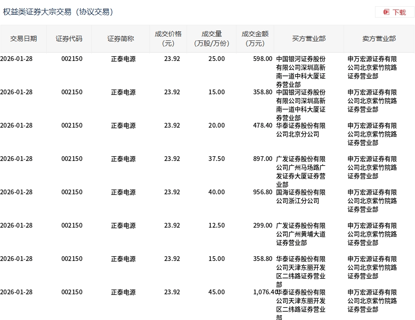The width and height of the screenshot is (415, 320).
Task: Click the 37.50 trade volume cell
Action: 217,159
